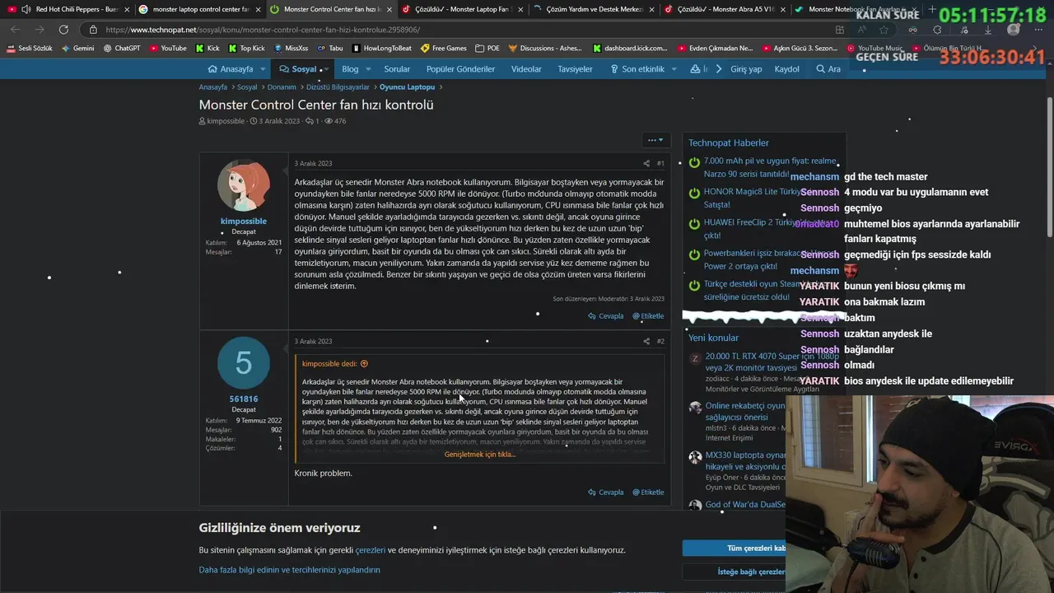Open the POE bookmark
1054x593 pixels.
click(487, 49)
